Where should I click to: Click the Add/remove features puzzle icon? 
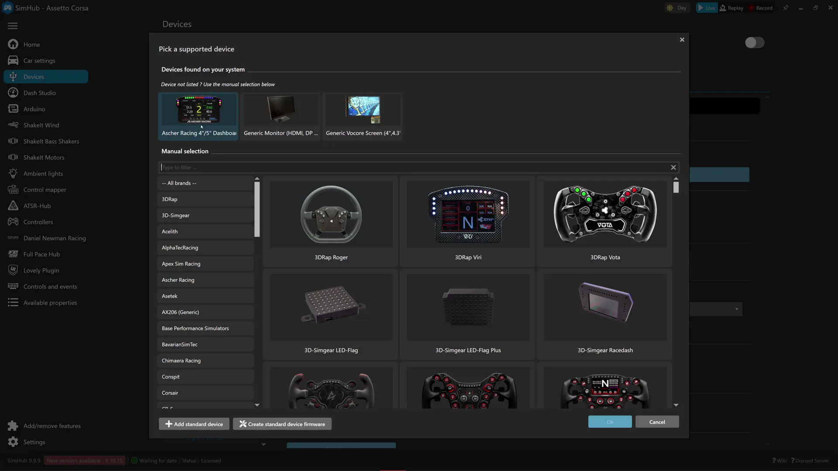(13, 426)
